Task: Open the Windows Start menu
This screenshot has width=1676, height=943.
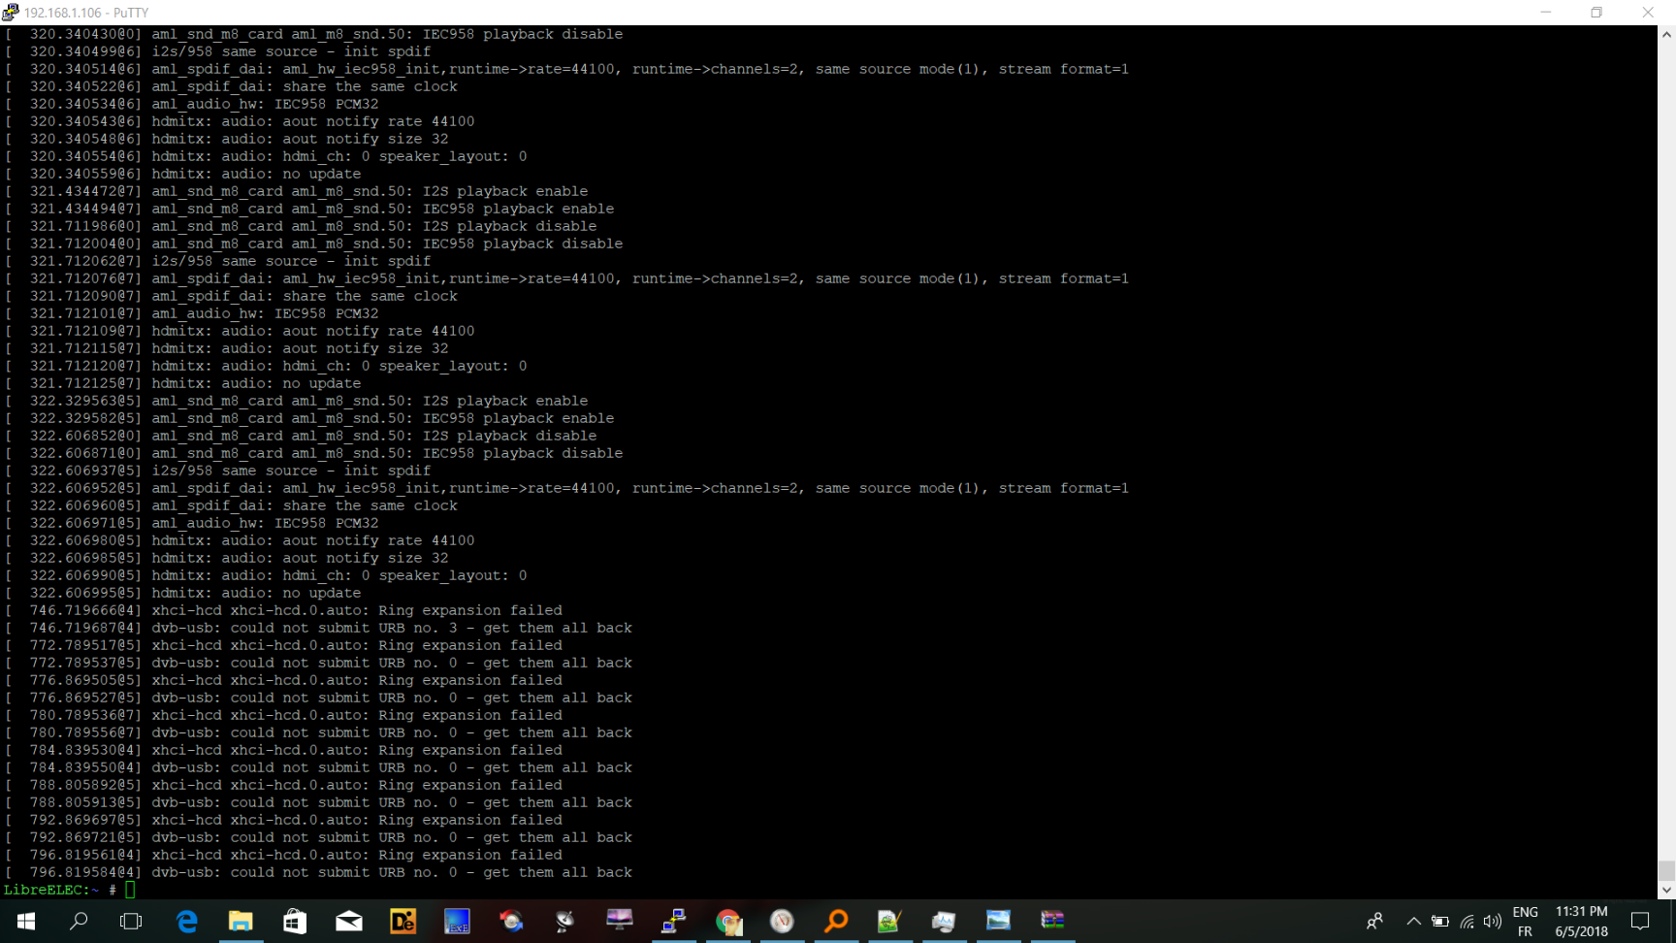Action: [x=26, y=921]
